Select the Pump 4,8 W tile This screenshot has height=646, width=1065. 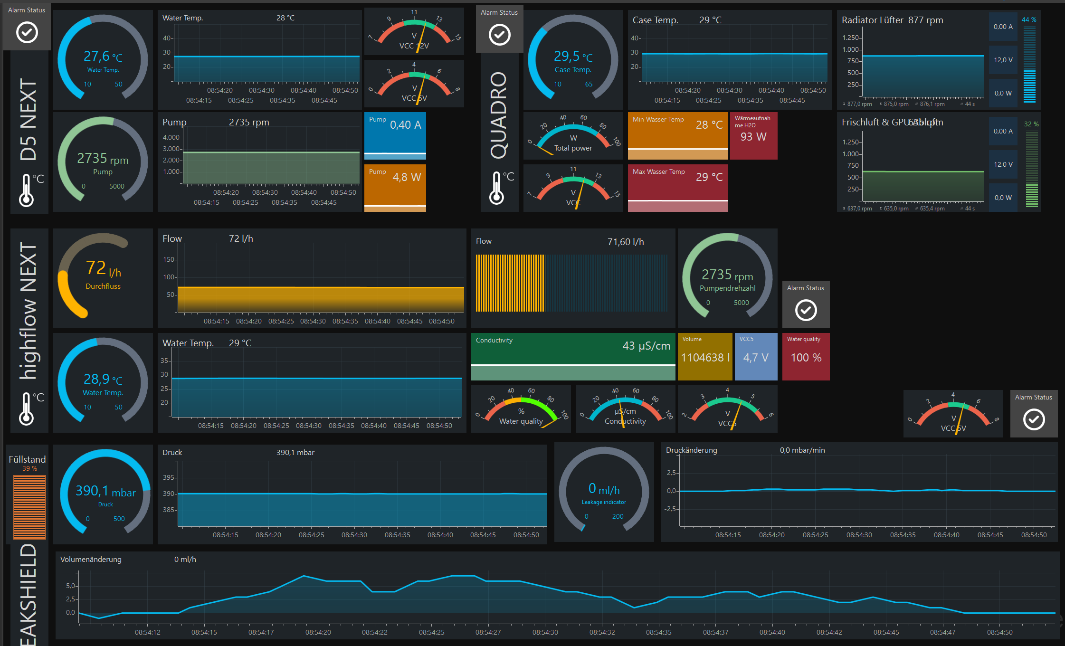tap(395, 188)
